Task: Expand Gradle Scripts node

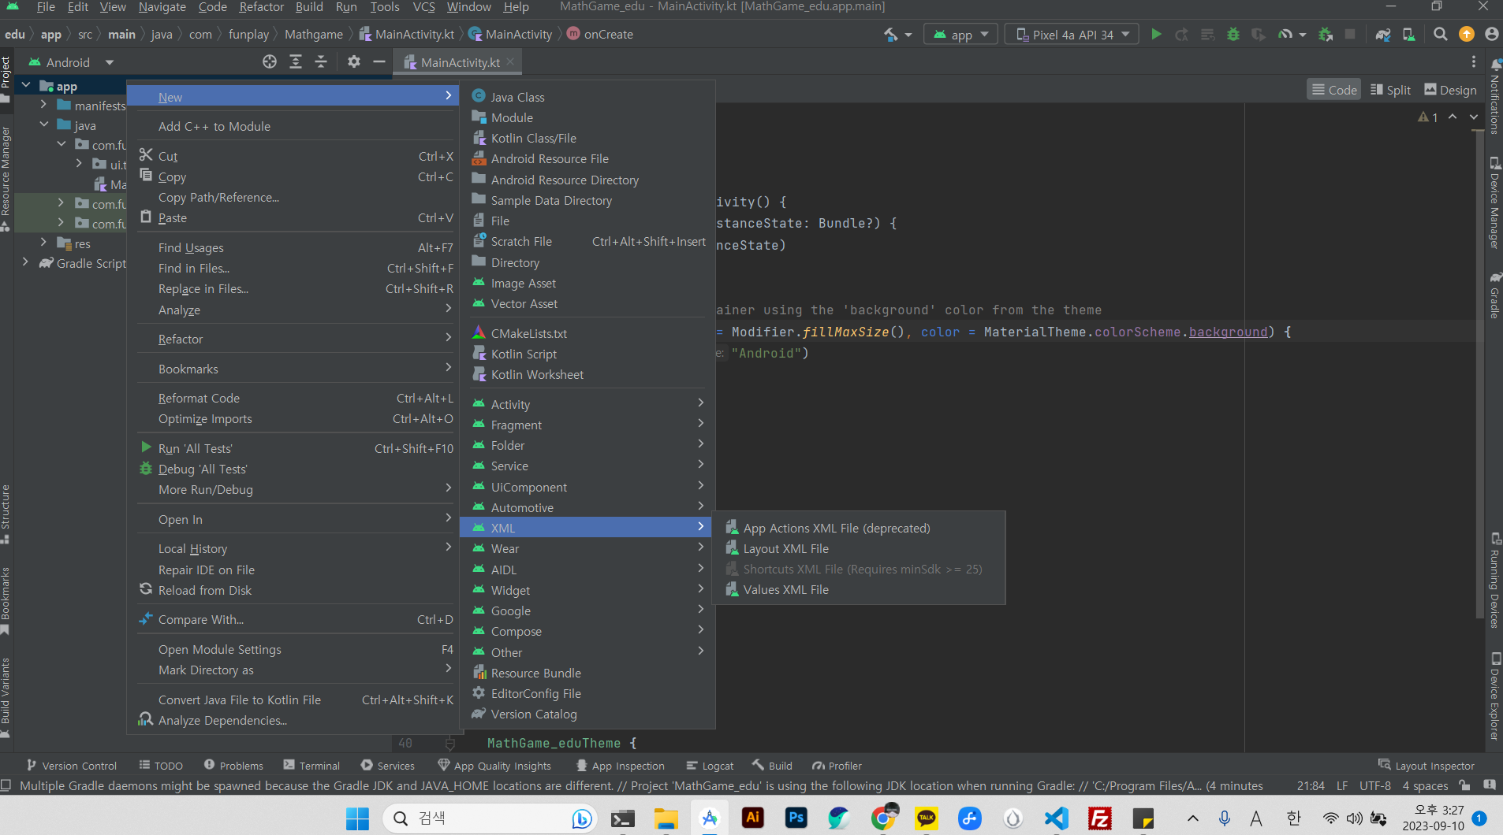Action: click(x=26, y=262)
